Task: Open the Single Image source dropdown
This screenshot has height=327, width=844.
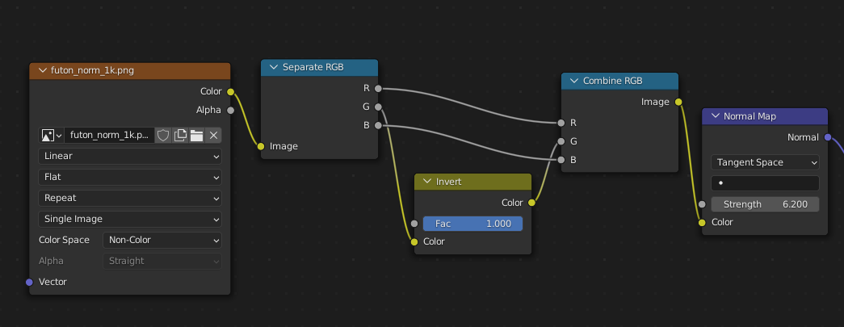Action: (130, 219)
